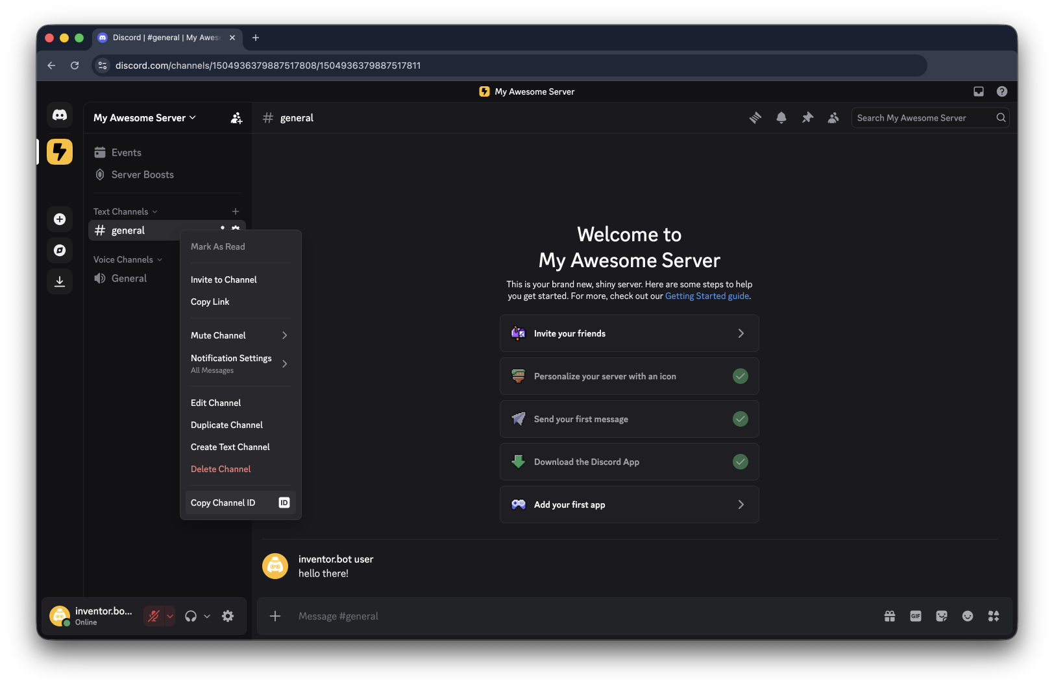Choose Copy Link from context menu
Screen dimensions: 1054x688
point(241,302)
